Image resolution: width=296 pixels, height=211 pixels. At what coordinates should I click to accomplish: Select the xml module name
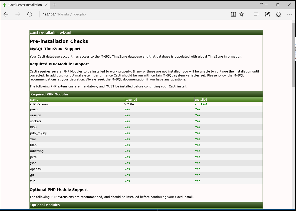tap(33, 139)
